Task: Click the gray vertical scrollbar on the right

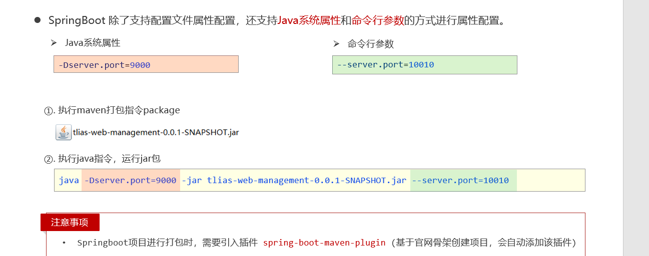Action: [635, 128]
